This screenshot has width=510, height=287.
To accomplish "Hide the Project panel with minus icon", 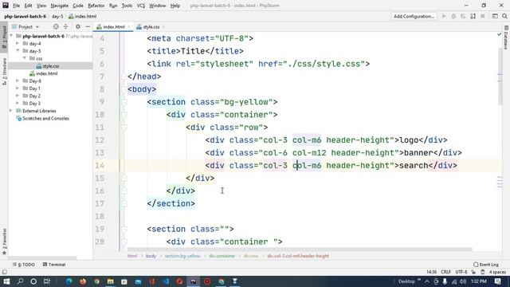I will [88, 26].
